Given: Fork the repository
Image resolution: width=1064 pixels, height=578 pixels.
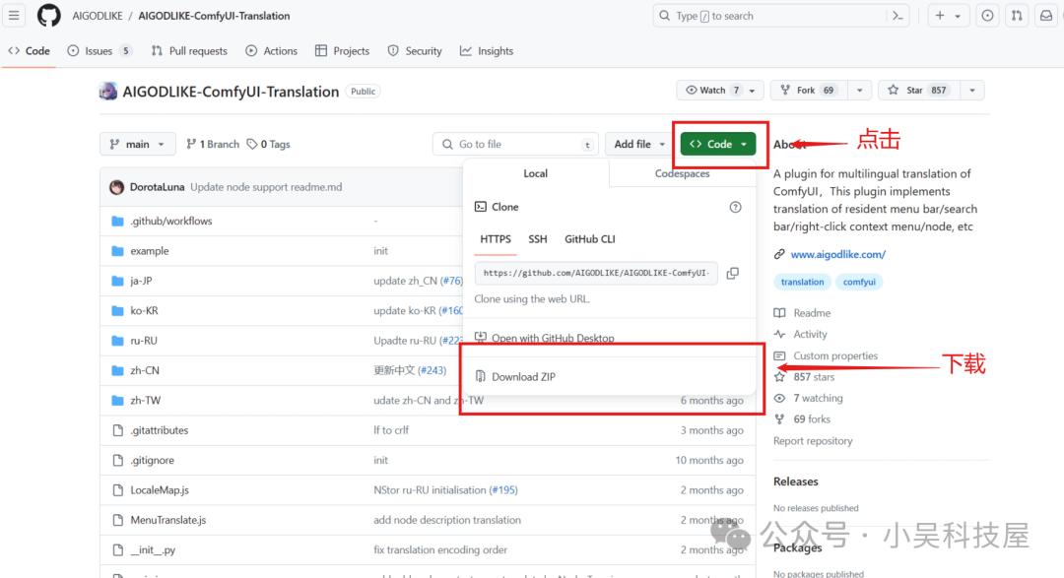Looking at the screenshot, I should pos(808,91).
